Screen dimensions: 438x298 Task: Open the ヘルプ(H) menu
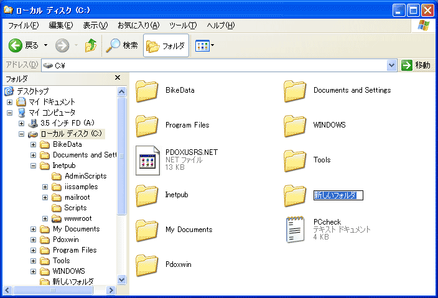(221, 26)
